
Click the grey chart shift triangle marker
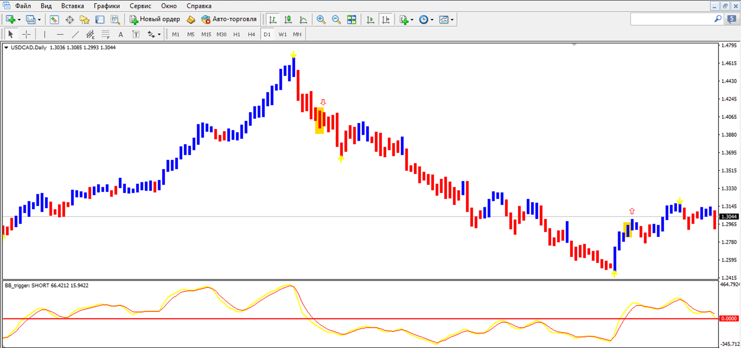pyautogui.click(x=574, y=45)
